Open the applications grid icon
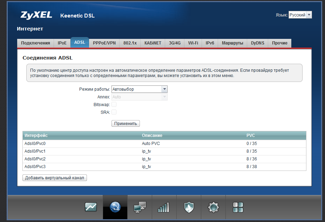 [x=238, y=207]
